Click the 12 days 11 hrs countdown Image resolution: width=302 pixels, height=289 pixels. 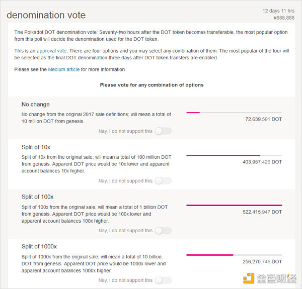pyautogui.click(x=278, y=11)
